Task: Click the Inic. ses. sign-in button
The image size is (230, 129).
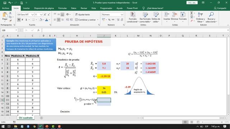Action: point(192,3)
